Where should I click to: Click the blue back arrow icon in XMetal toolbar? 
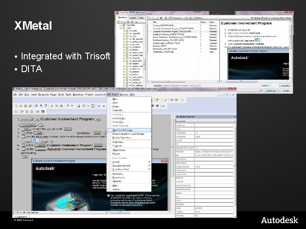(x=99, y=106)
